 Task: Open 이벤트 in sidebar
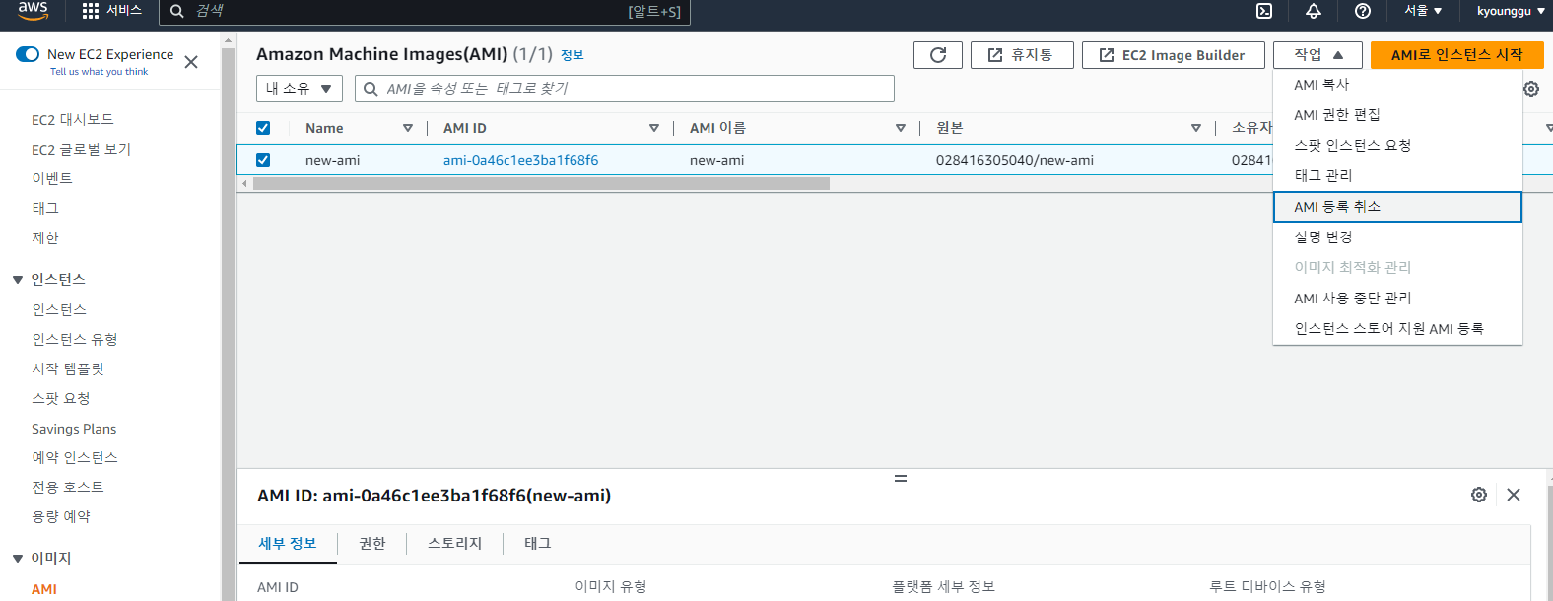(52, 179)
